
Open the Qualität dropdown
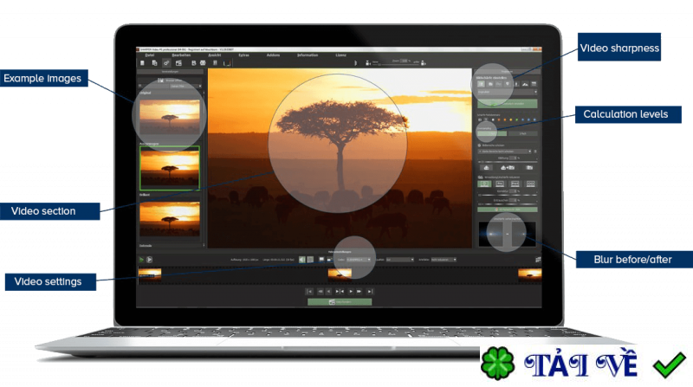point(400,260)
